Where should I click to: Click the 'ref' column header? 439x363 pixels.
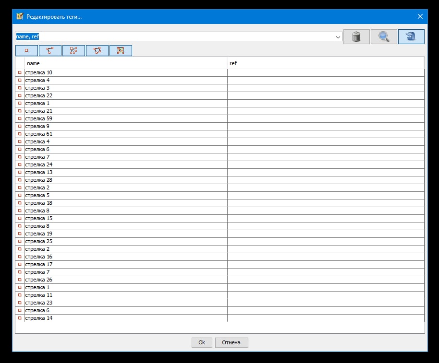click(326, 63)
